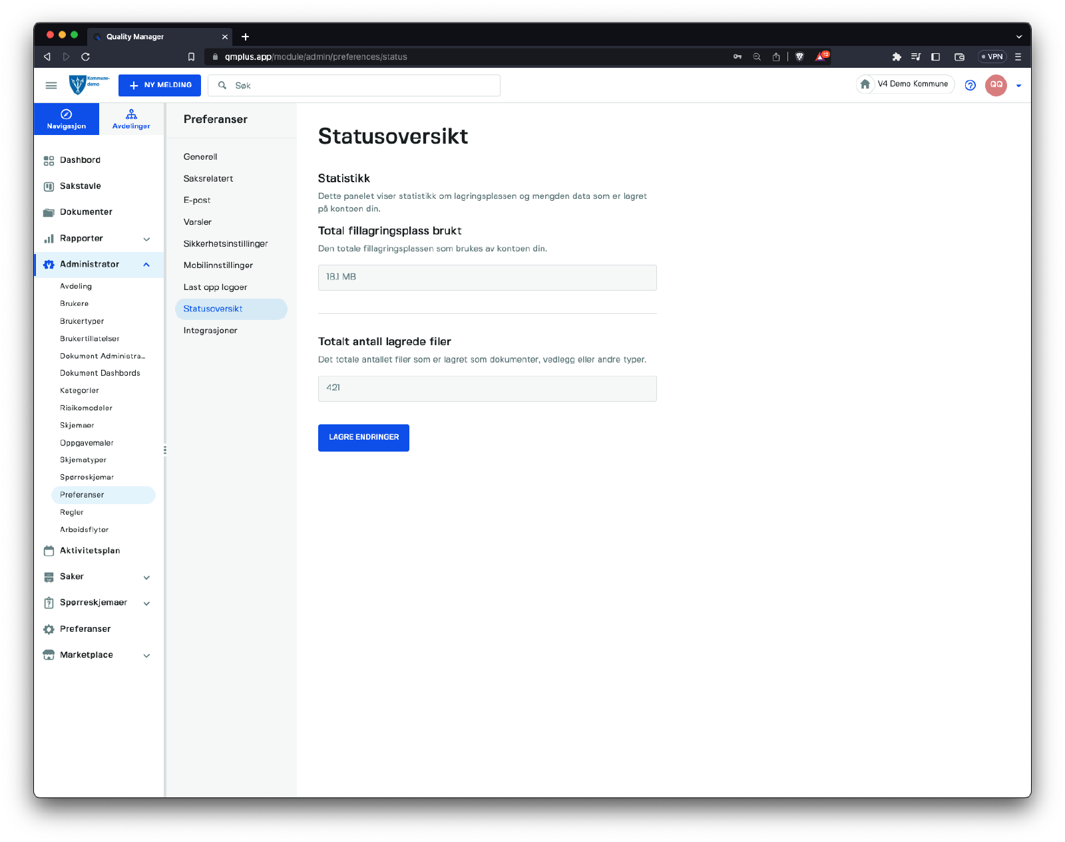Screen dimensions: 1065x842
Task: Open Dokumenter in the sidebar
Action: [x=86, y=212]
